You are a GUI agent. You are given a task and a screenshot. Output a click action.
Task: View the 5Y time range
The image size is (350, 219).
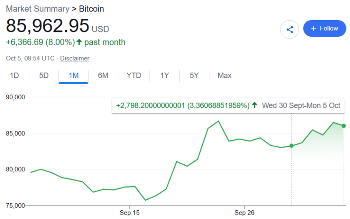tap(194, 75)
